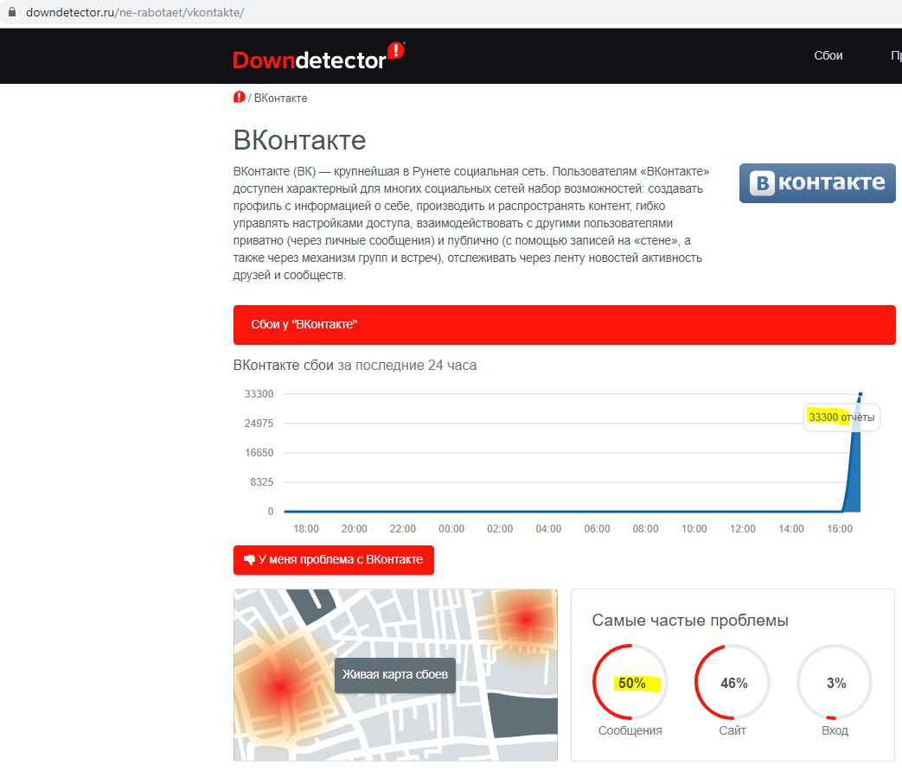
Task: Open the Сбои menu item
Action: (x=828, y=56)
